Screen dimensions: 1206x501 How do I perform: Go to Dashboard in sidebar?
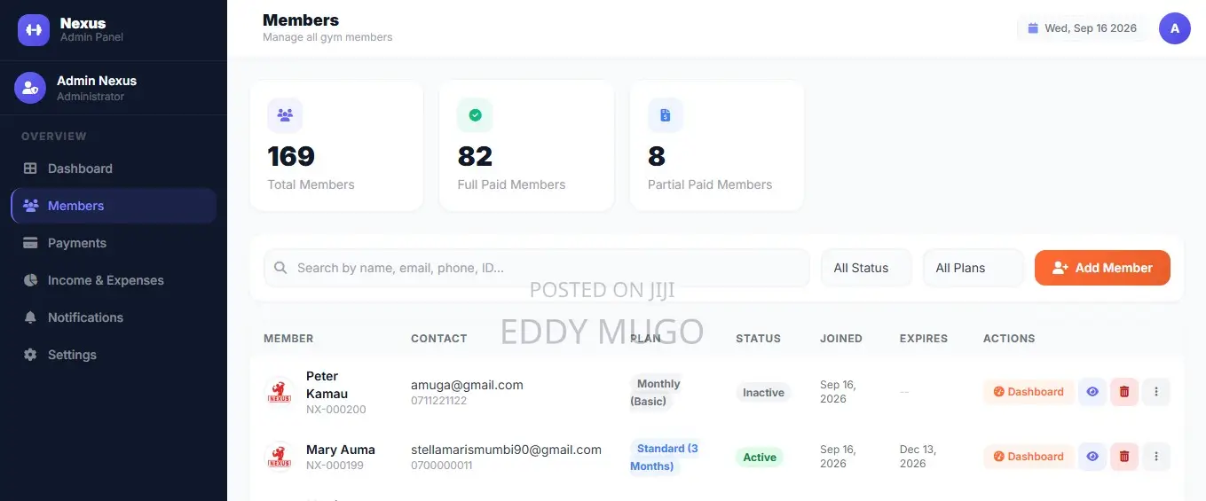pyautogui.click(x=114, y=168)
